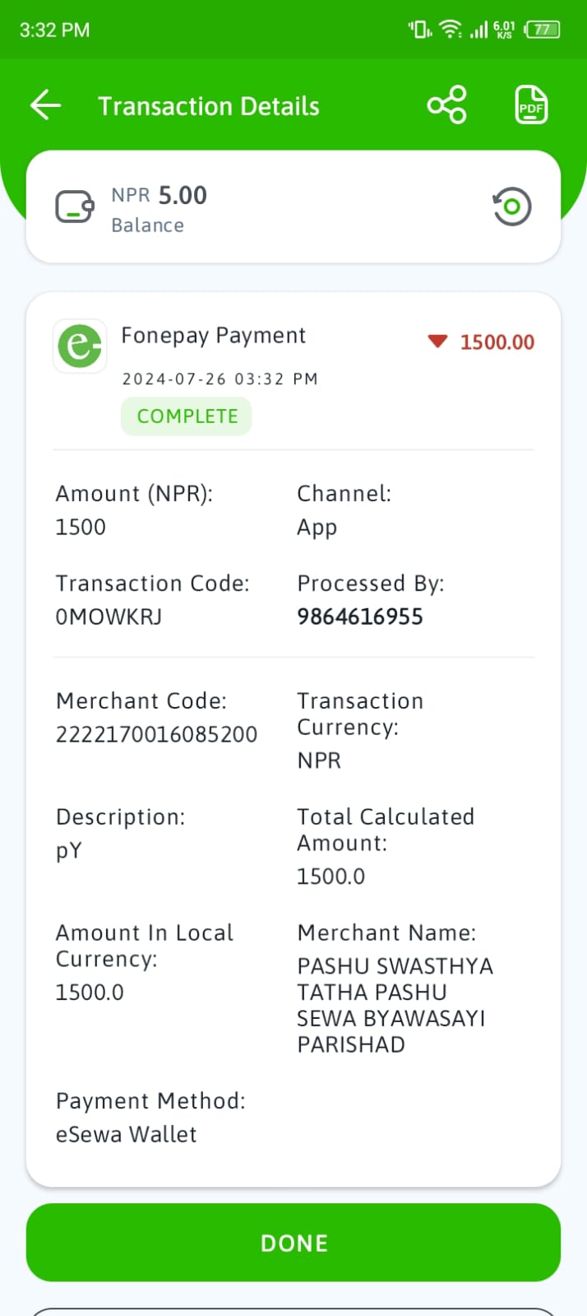Viewport: 587px width, 1316px height.
Task: Tap the NPR 5.00 balance text
Action: click(159, 195)
